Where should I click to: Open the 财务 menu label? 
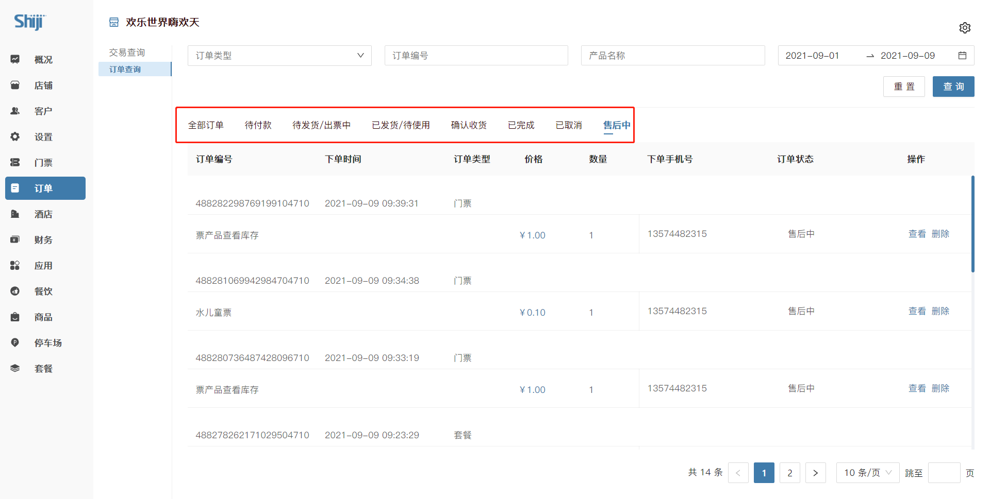point(43,239)
